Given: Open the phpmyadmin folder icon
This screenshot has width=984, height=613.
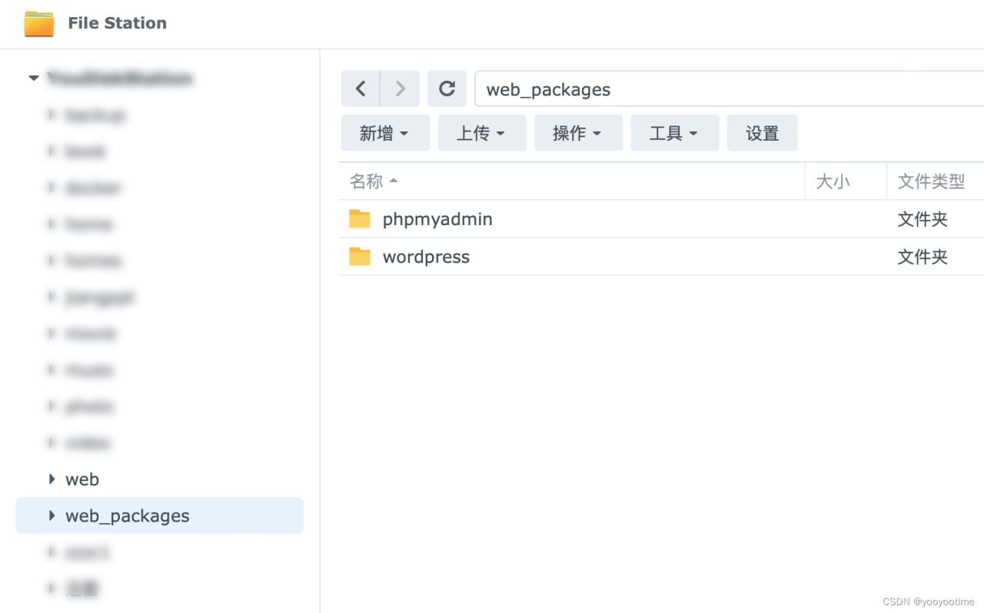Looking at the screenshot, I should [360, 219].
